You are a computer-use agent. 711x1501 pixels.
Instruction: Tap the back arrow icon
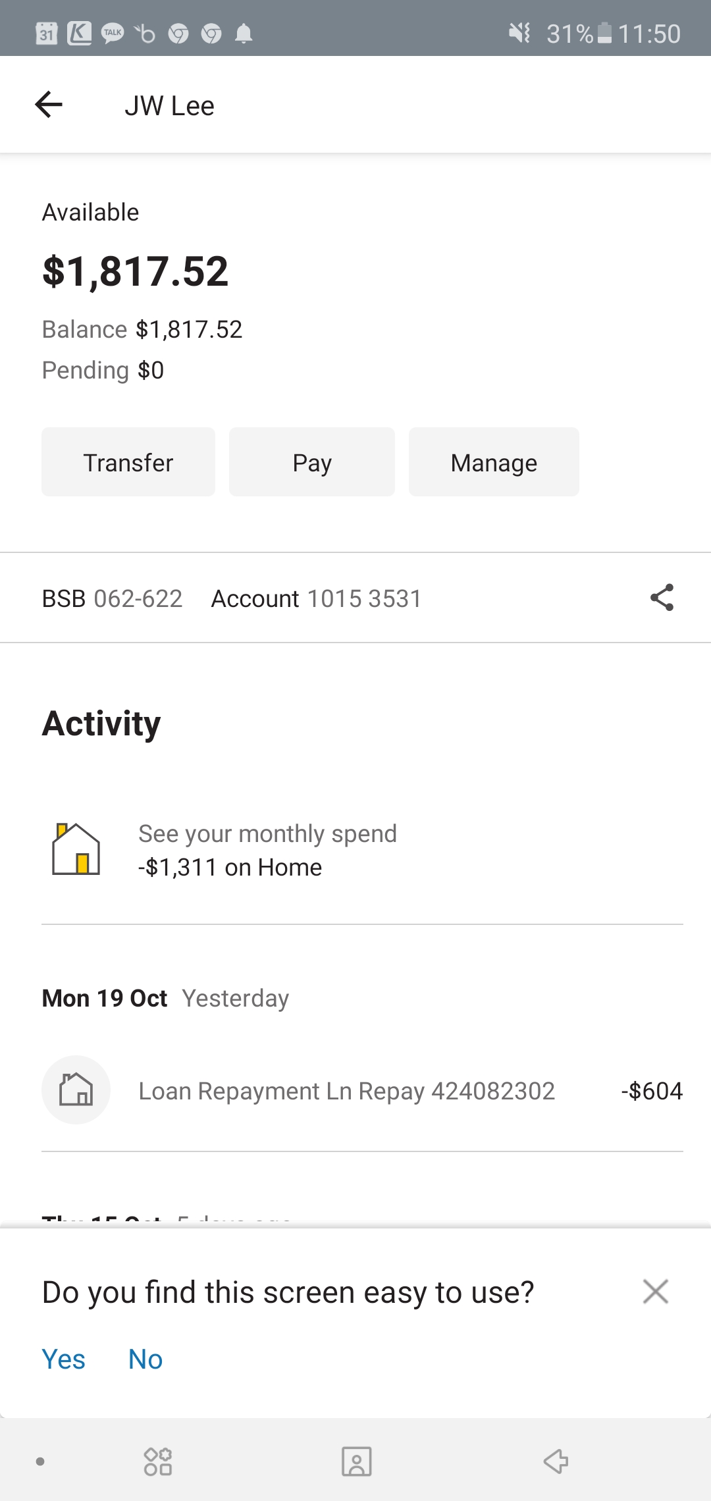49,105
